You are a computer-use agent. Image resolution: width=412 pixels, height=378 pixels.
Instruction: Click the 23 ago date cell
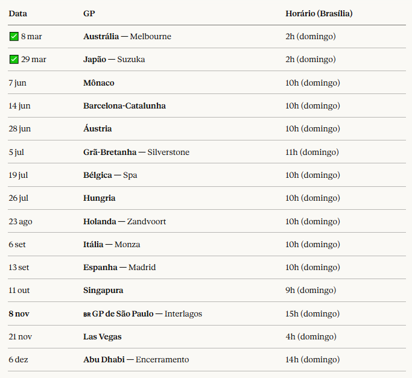pos(21,221)
